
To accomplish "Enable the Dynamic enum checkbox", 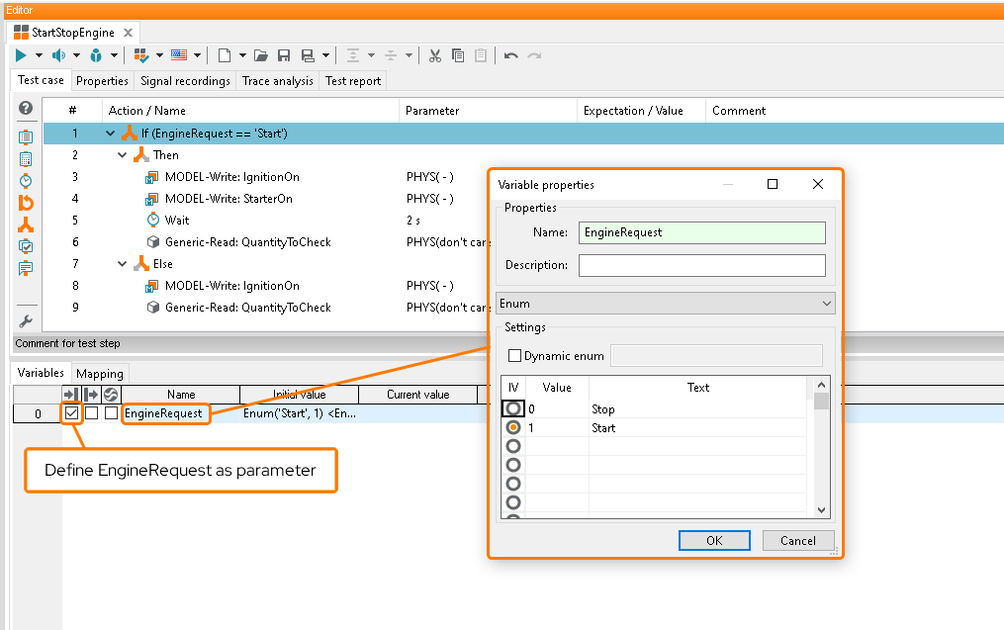I will click(514, 355).
